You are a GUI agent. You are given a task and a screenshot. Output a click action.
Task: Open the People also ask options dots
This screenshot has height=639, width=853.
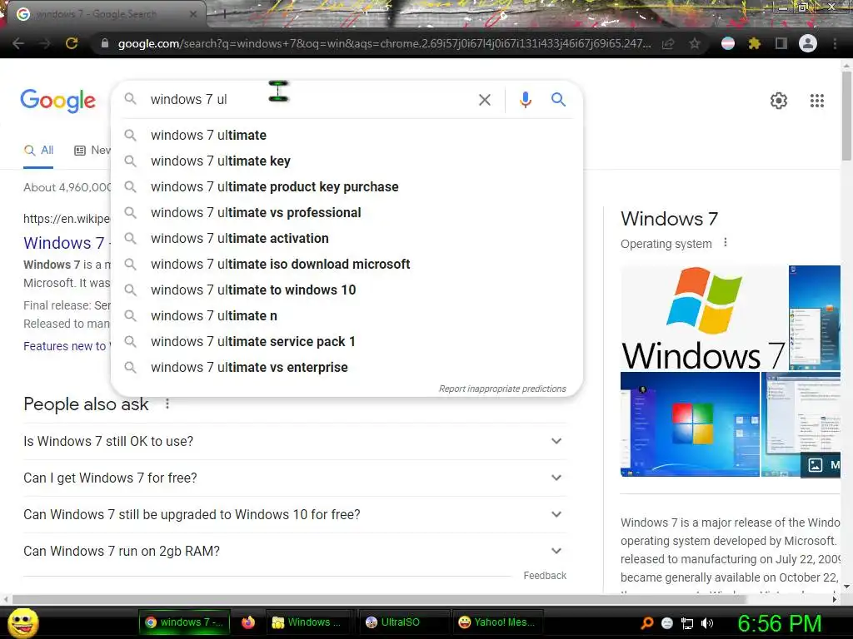coord(167,404)
